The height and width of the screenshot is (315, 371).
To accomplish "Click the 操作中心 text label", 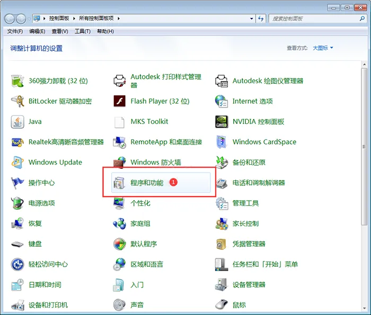I will (41, 183).
